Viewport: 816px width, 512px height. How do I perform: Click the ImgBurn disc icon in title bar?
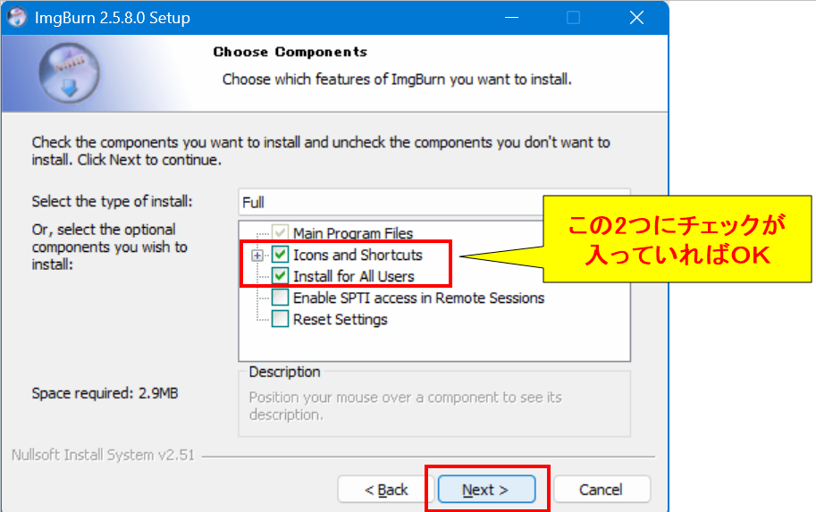(17, 17)
